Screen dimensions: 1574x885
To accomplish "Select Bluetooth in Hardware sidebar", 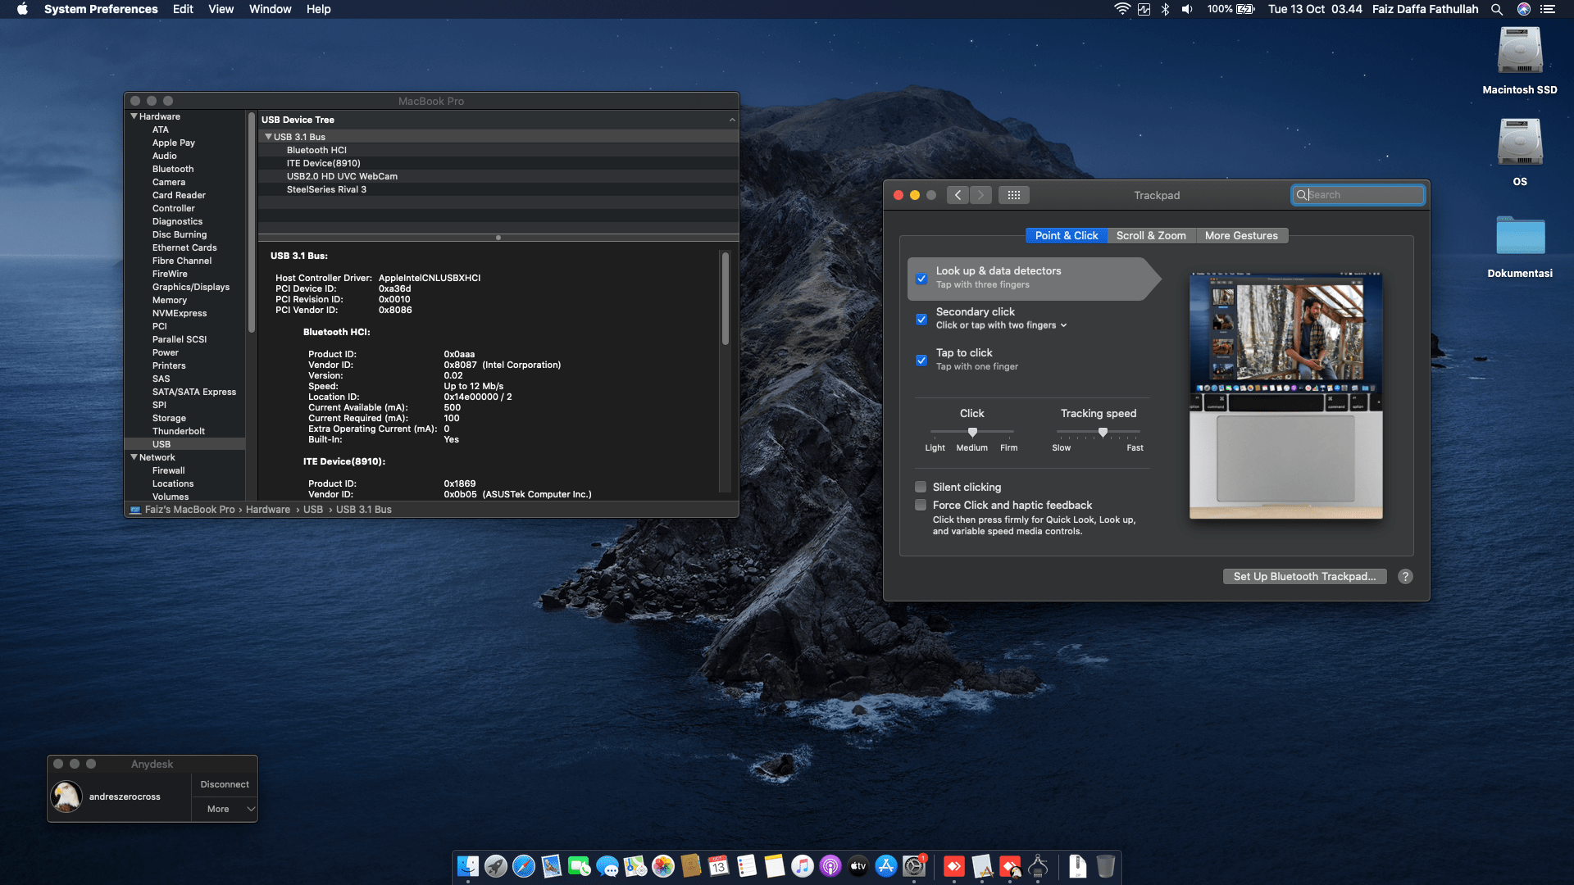I will (173, 169).
